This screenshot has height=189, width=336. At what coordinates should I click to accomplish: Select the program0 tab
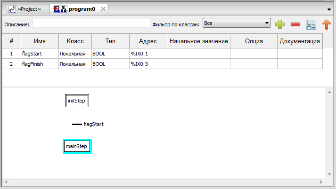pyautogui.click(x=82, y=9)
